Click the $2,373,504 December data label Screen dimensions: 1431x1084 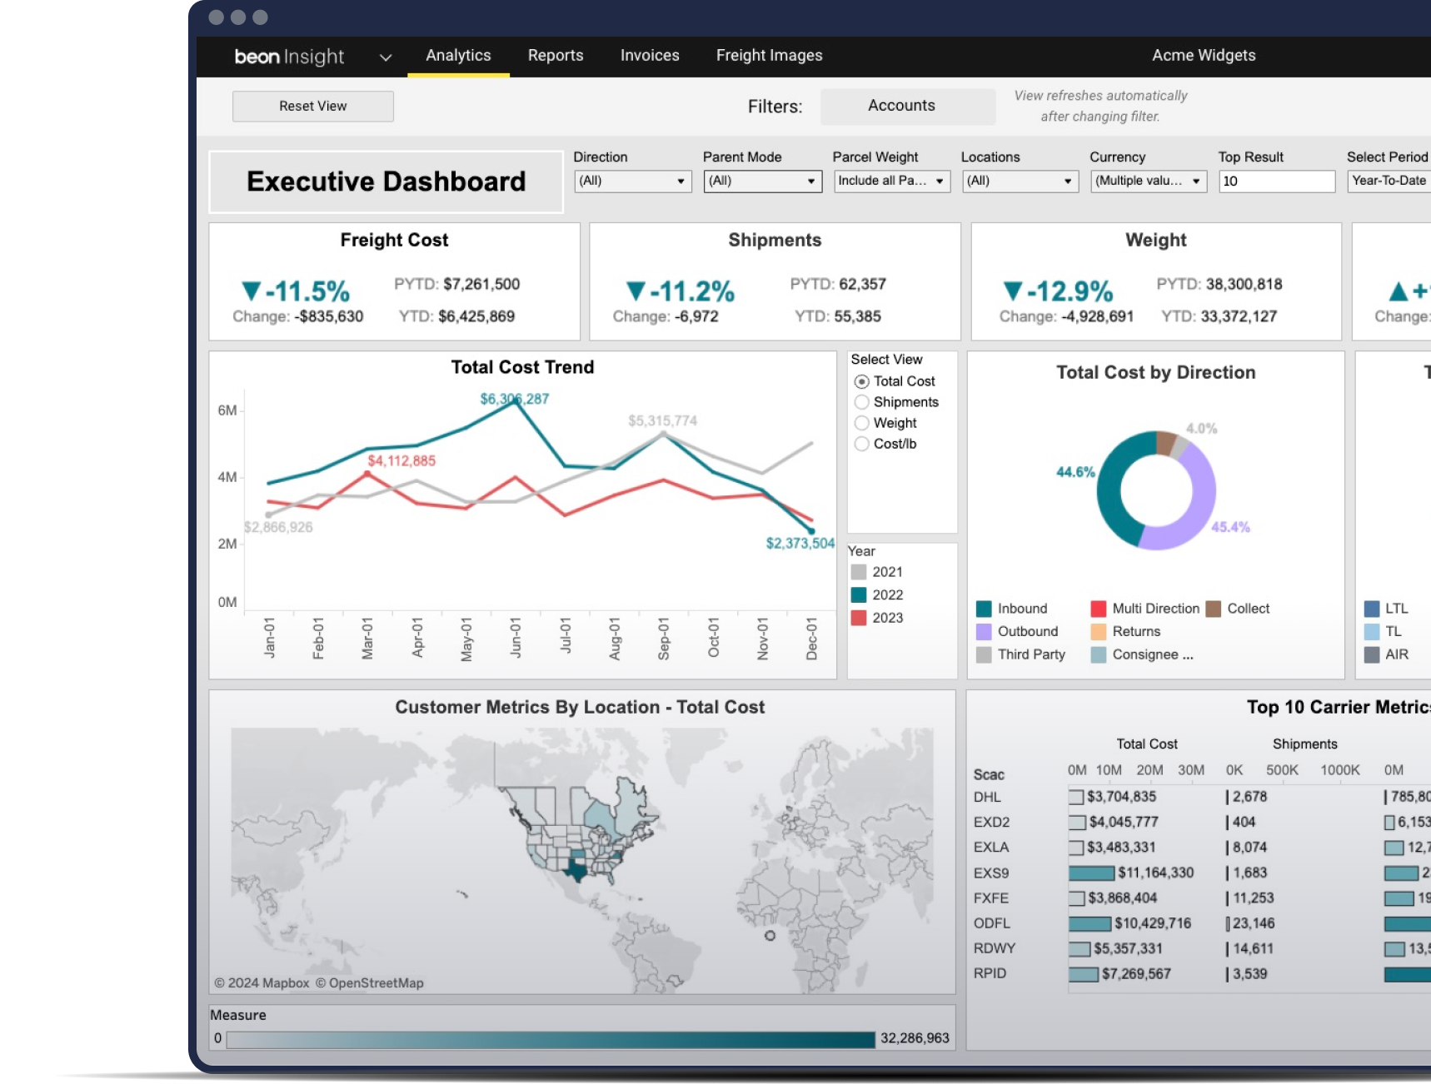point(800,543)
